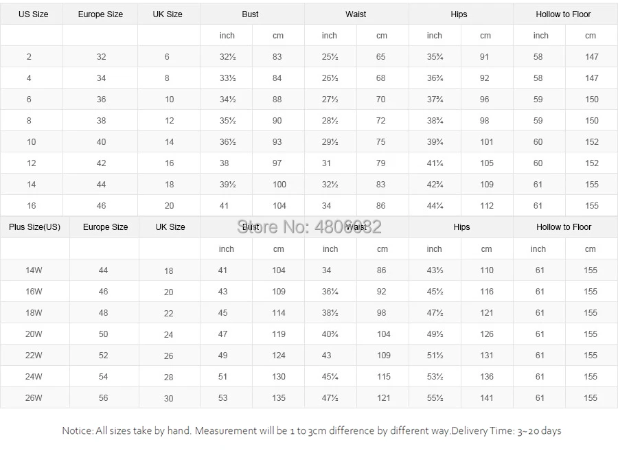The image size is (618, 453).
Task: Select the 25½ inch waist cell
Action: [x=330, y=57]
